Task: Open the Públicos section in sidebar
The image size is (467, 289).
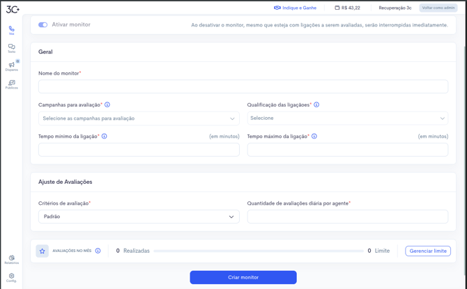Action: click(11, 84)
